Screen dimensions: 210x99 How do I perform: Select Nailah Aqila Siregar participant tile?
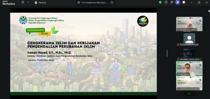click(189, 40)
